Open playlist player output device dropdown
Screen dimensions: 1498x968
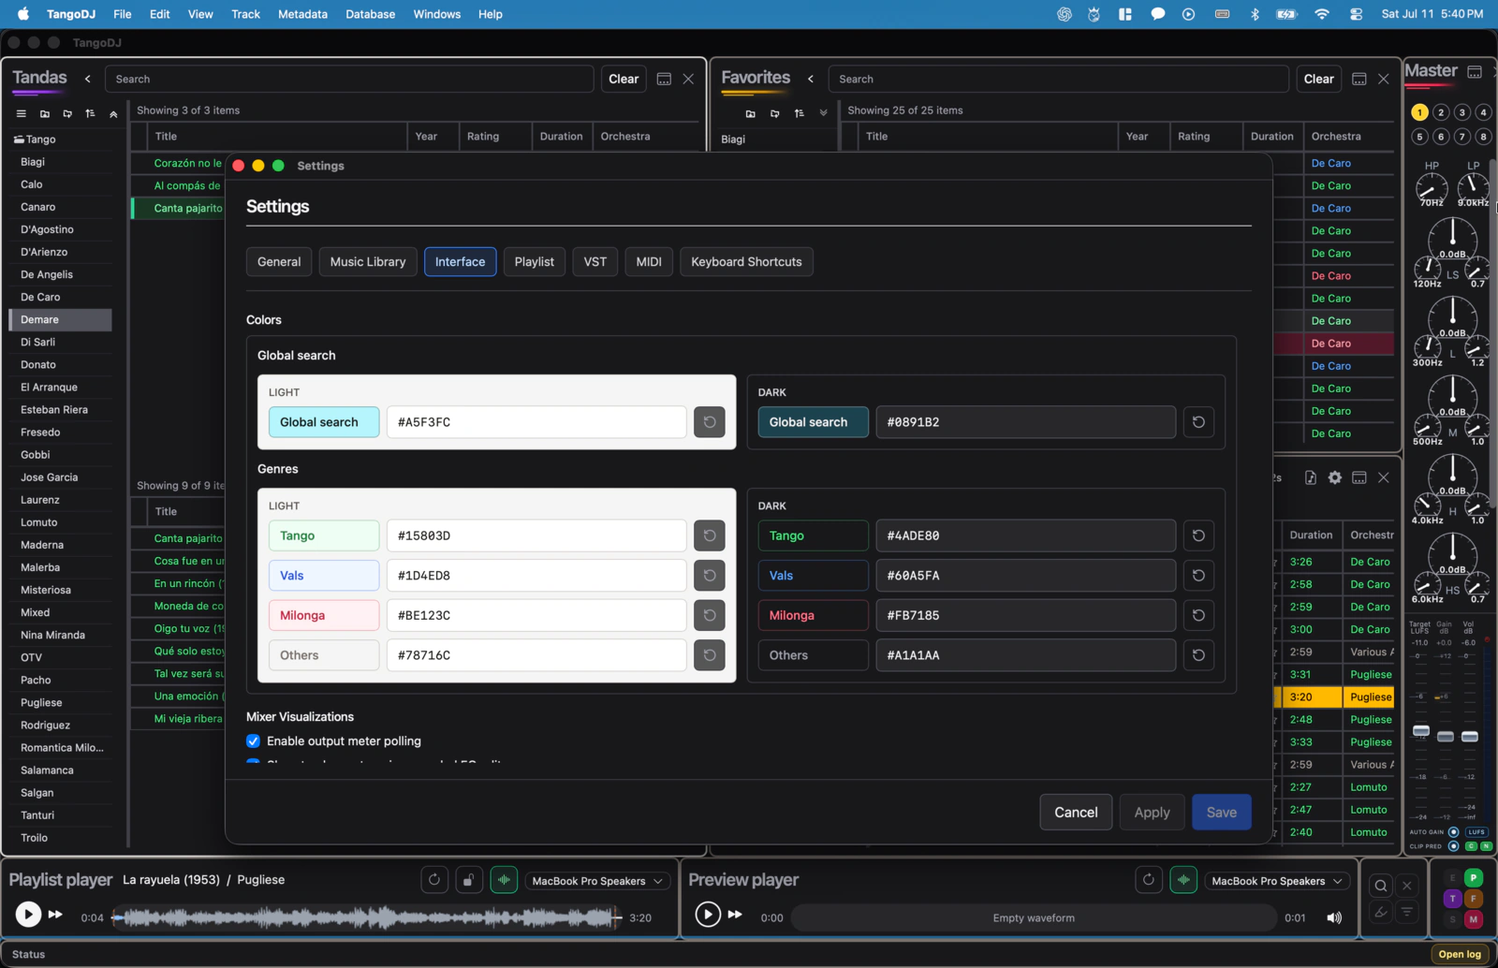tap(597, 881)
